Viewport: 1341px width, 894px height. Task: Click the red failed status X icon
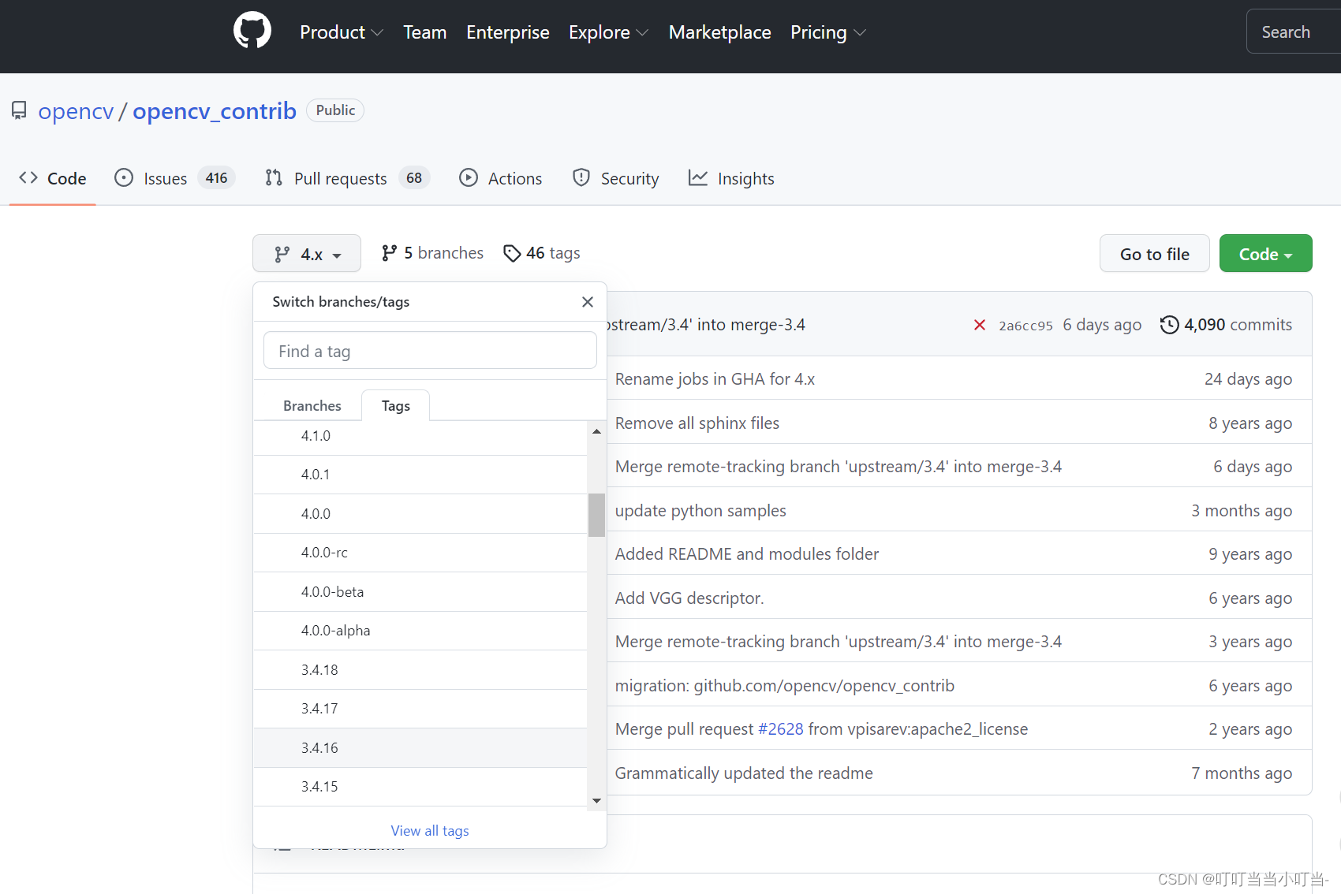point(980,325)
